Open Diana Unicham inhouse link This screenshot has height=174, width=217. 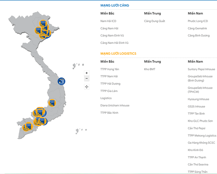point(115,105)
